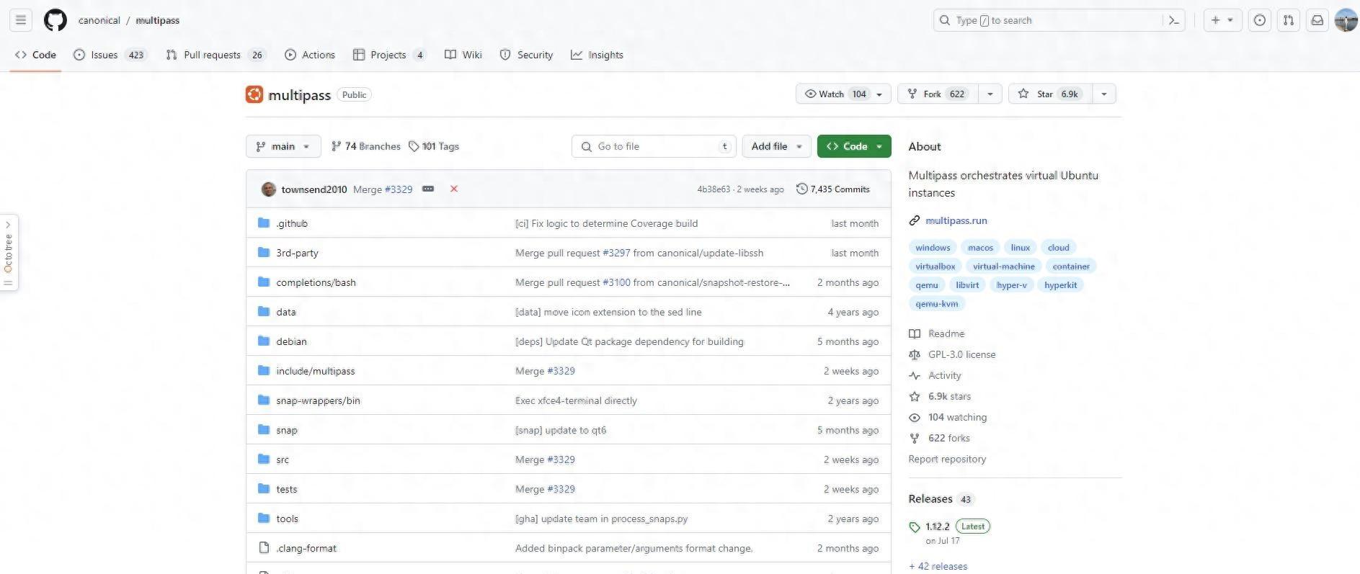Open the src folder

click(x=283, y=459)
